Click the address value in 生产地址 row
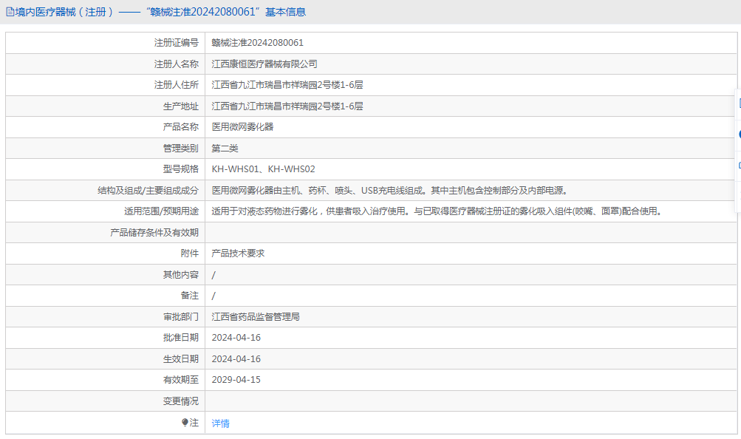This screenshot has width=741, height=439. (287, 106)
